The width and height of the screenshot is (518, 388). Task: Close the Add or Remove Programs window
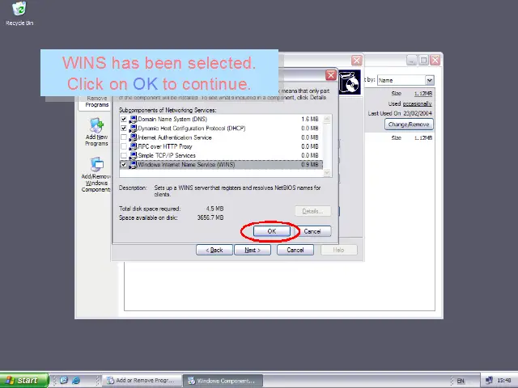[x=435, y=61]
